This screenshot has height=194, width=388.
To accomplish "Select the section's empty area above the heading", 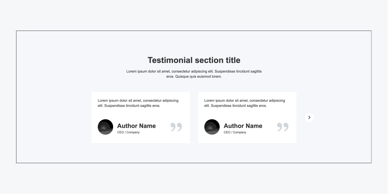I will [x=194, y=43].
